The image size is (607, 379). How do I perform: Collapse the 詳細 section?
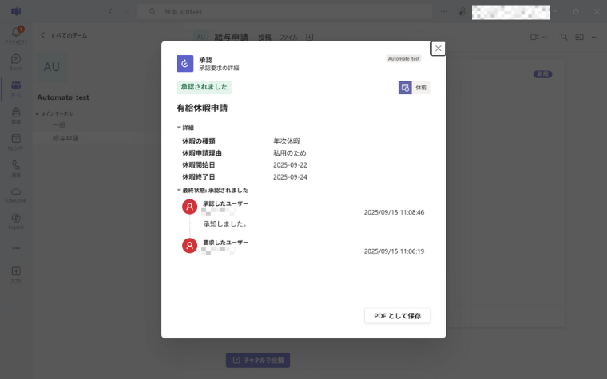coord(179,128)
